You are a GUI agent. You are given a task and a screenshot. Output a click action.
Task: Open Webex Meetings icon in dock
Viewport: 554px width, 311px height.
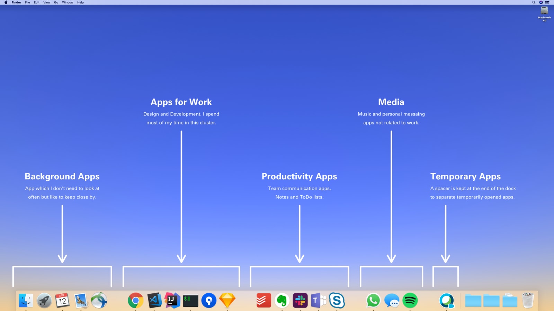tap(447, 301)
